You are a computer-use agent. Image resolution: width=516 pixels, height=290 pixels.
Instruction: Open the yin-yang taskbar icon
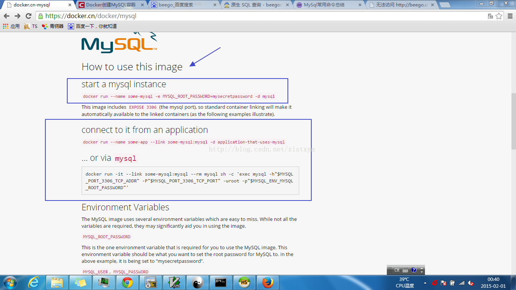pos(198,282)
